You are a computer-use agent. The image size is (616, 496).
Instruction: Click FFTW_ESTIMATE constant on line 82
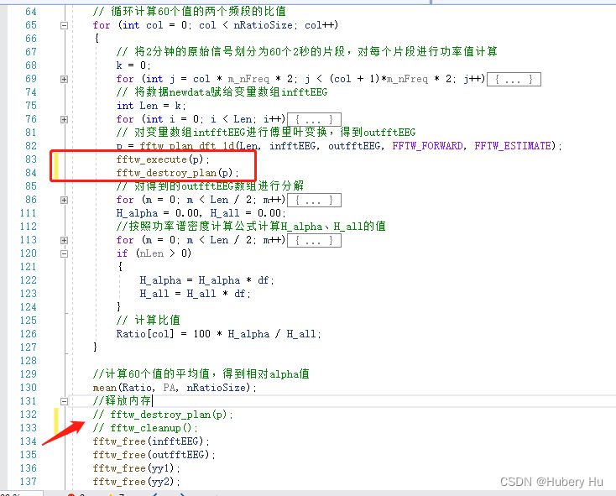point(513,146)
